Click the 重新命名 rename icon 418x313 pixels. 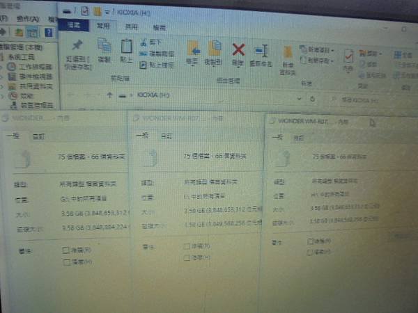point(261,51)
